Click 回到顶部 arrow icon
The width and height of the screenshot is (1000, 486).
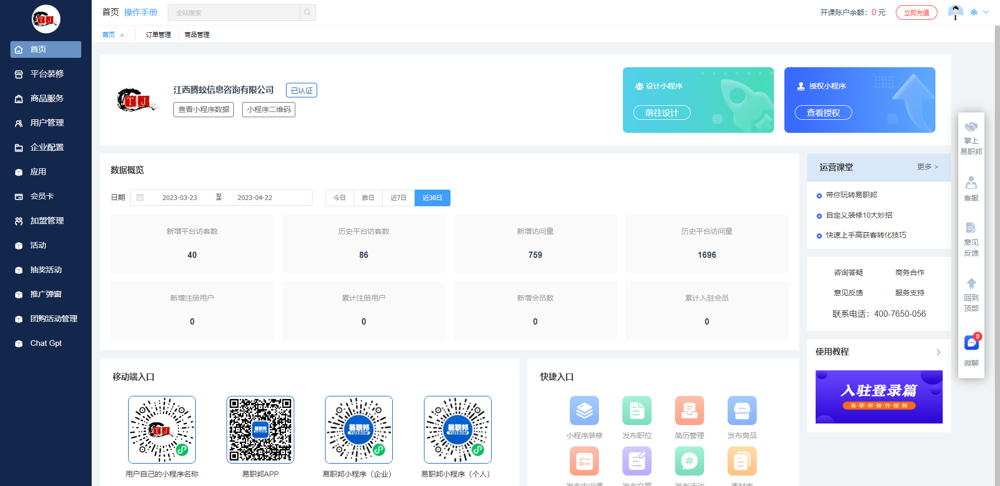(x=971, y=284)
